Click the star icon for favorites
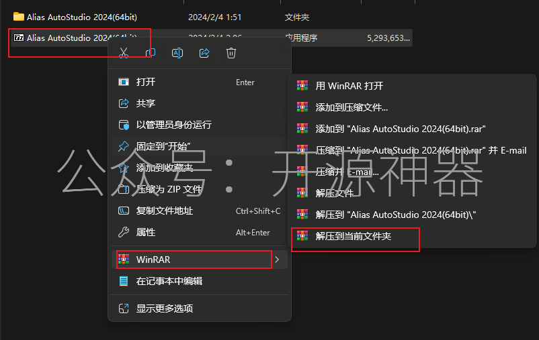This screenshot has width=539, height=340. click(x=124, y=168)
